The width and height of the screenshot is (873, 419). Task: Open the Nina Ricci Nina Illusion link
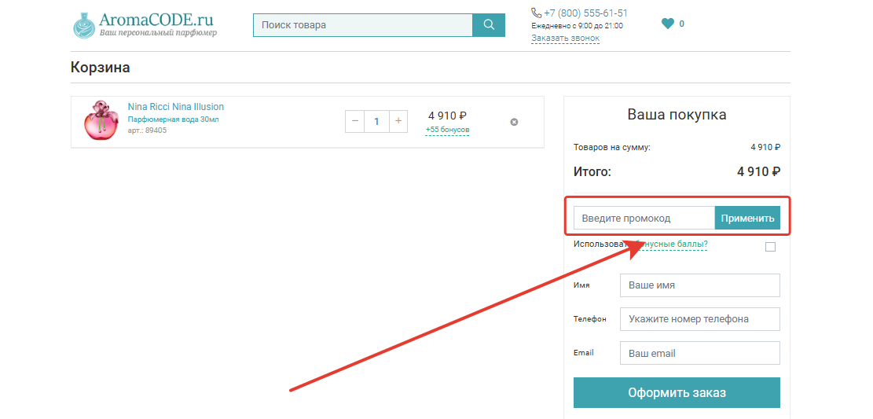point(176,106)
